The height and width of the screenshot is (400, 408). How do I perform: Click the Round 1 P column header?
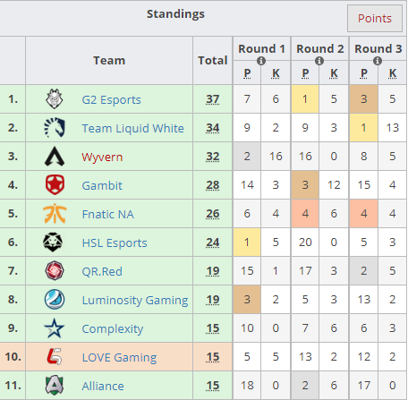pos(247,73)
